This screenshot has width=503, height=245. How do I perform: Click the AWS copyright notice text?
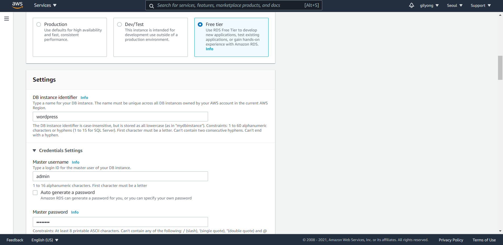tap(365, 240)
